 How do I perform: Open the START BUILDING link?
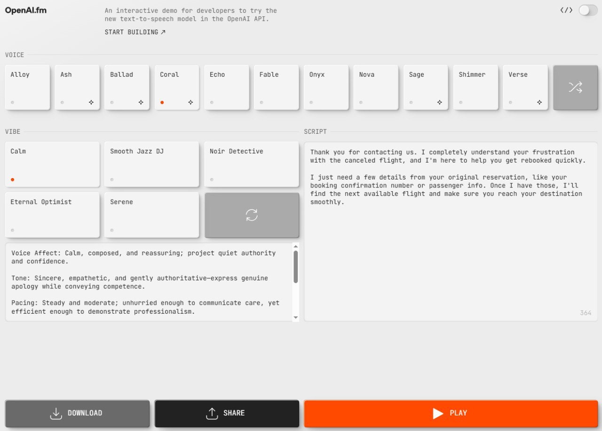135,32
